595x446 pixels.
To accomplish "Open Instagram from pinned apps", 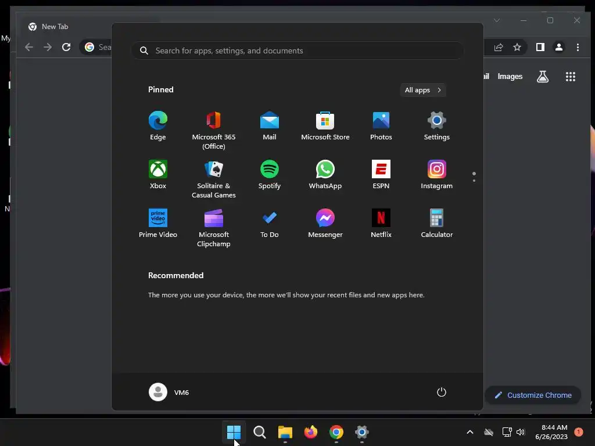I will pyautogui.click(x=437, y=174).
